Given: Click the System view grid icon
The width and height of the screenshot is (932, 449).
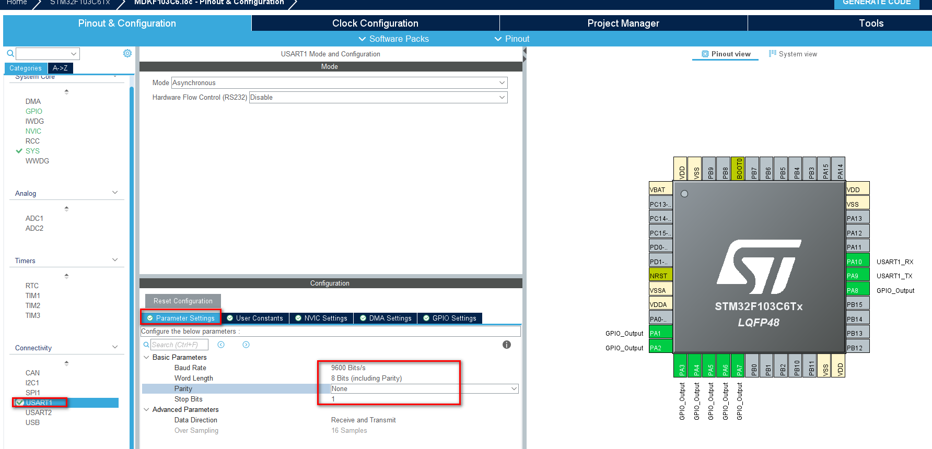Looking at the screenshot, I should (773, 54).
